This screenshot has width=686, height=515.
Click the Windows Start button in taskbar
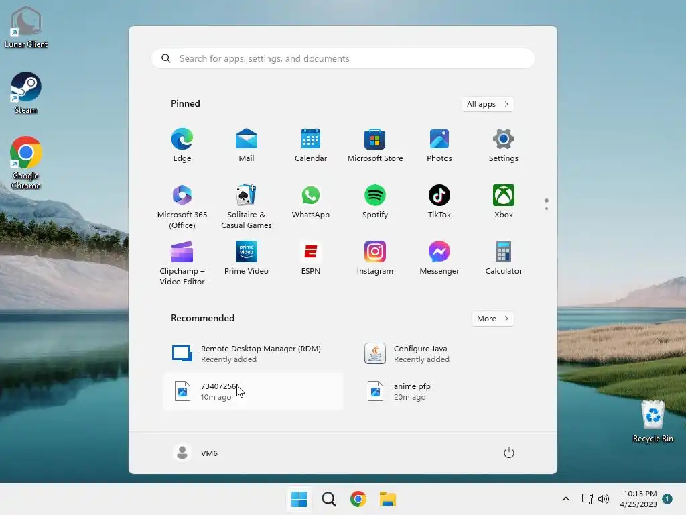pyautogui.click(x=299, y=499)
